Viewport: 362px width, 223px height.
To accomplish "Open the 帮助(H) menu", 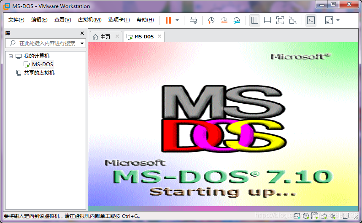I will click(x=145, y=20).
